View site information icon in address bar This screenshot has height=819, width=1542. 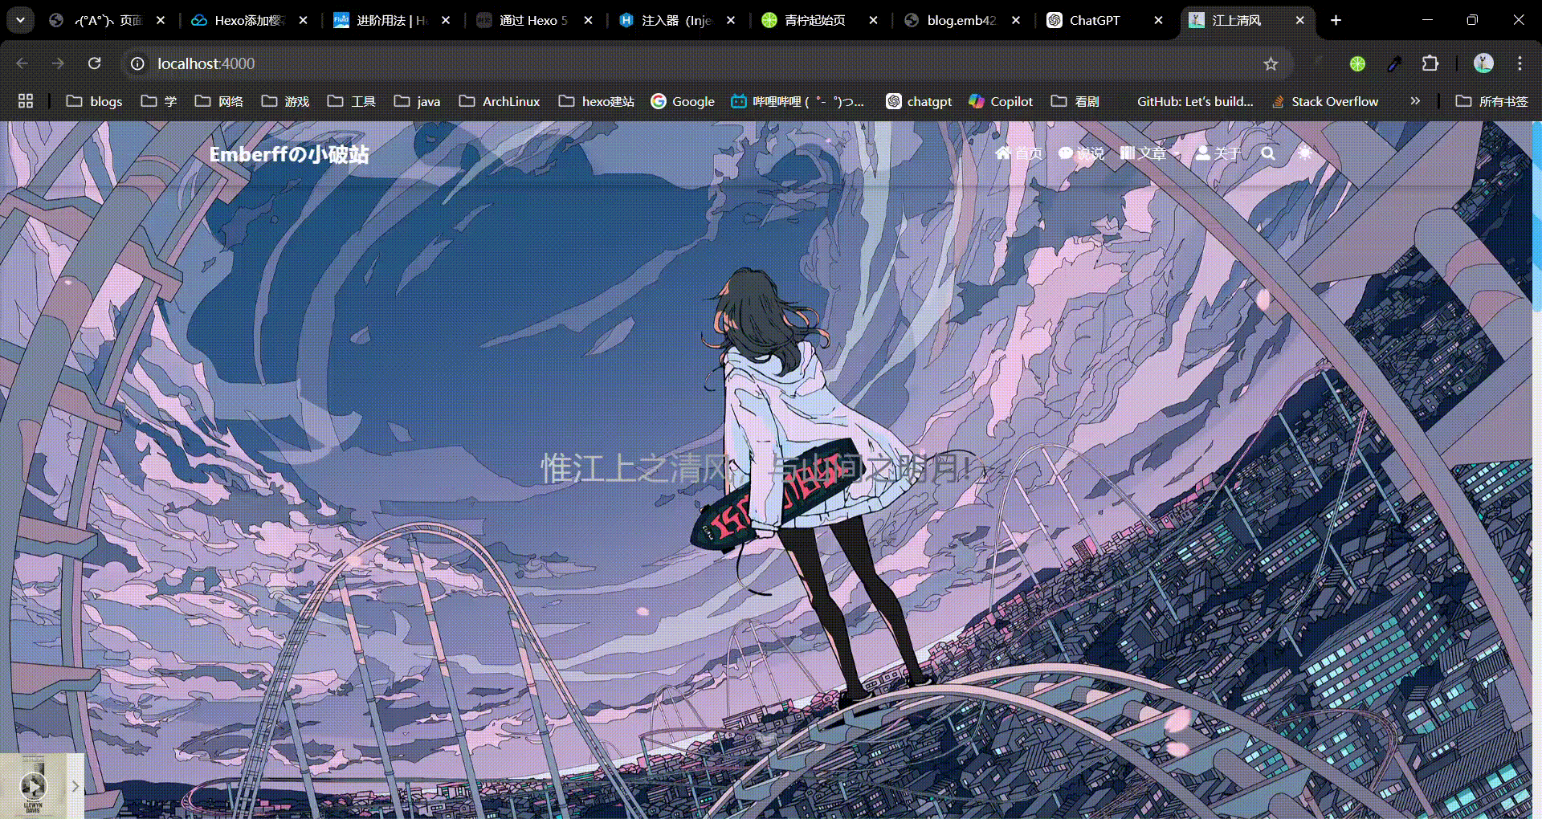137,63
